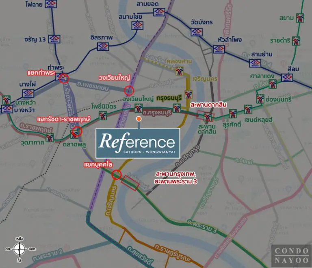The height and width of the screenshot is (268, 312).
Task: Select the คลองสาน Gold Line station icon
Action: coord(180,71)
